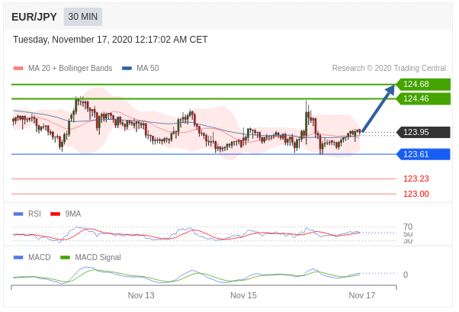Click the 30 MIN timeframe badge

[82, 17]
